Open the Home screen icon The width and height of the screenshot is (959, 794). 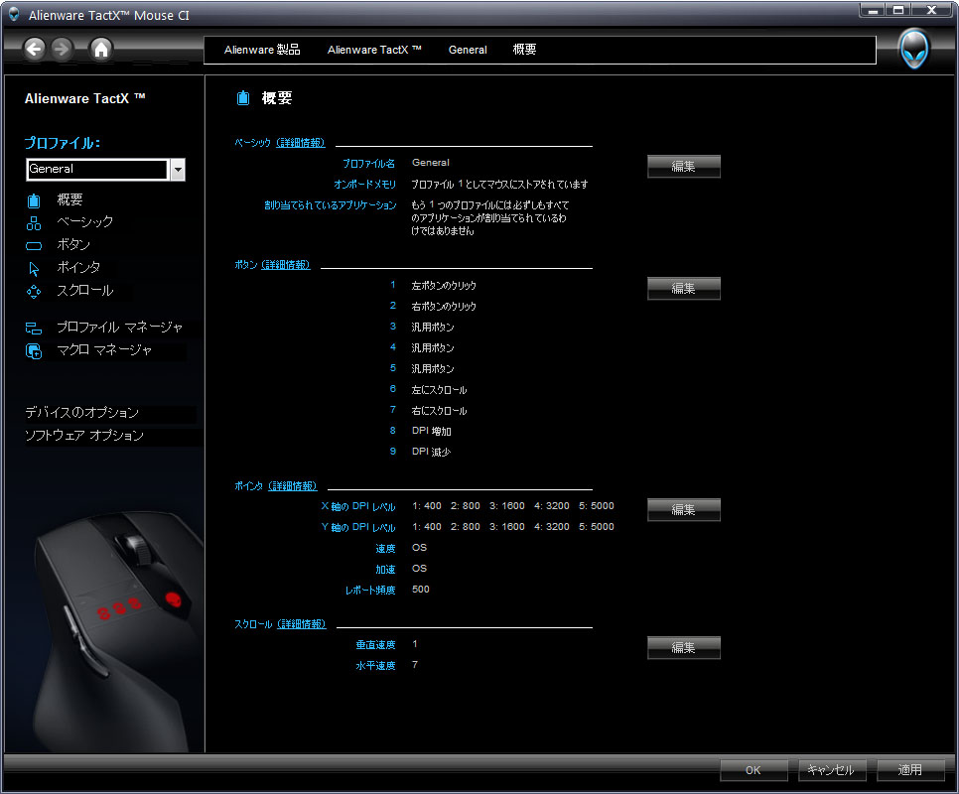click(x=101, y=49)
